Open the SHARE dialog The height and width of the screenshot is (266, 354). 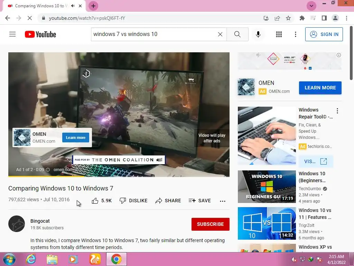[x=168, y=201]
